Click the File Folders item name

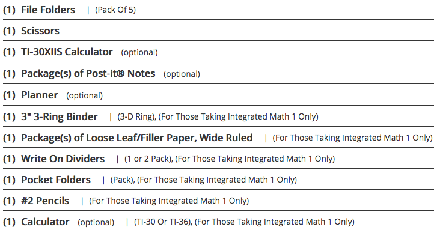pos(48,10)
